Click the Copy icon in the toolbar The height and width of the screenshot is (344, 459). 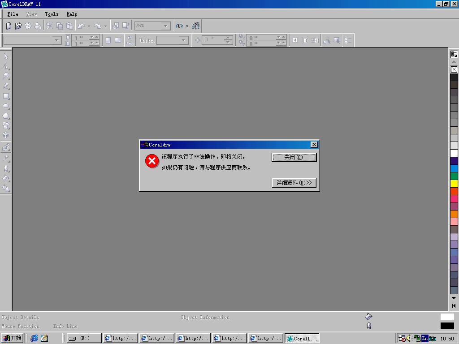tap(60, 26)
